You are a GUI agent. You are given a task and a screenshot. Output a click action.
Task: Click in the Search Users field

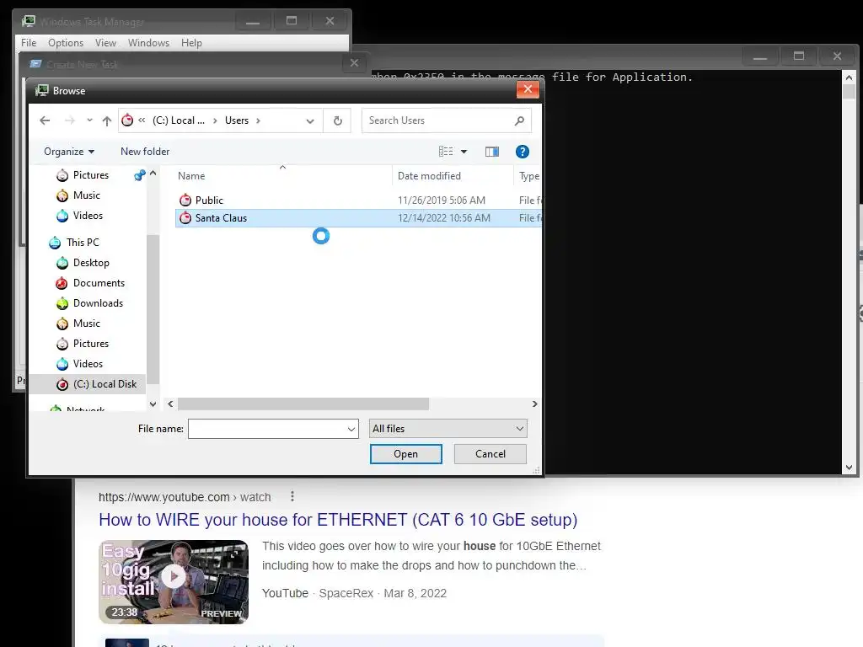(447, 120)
